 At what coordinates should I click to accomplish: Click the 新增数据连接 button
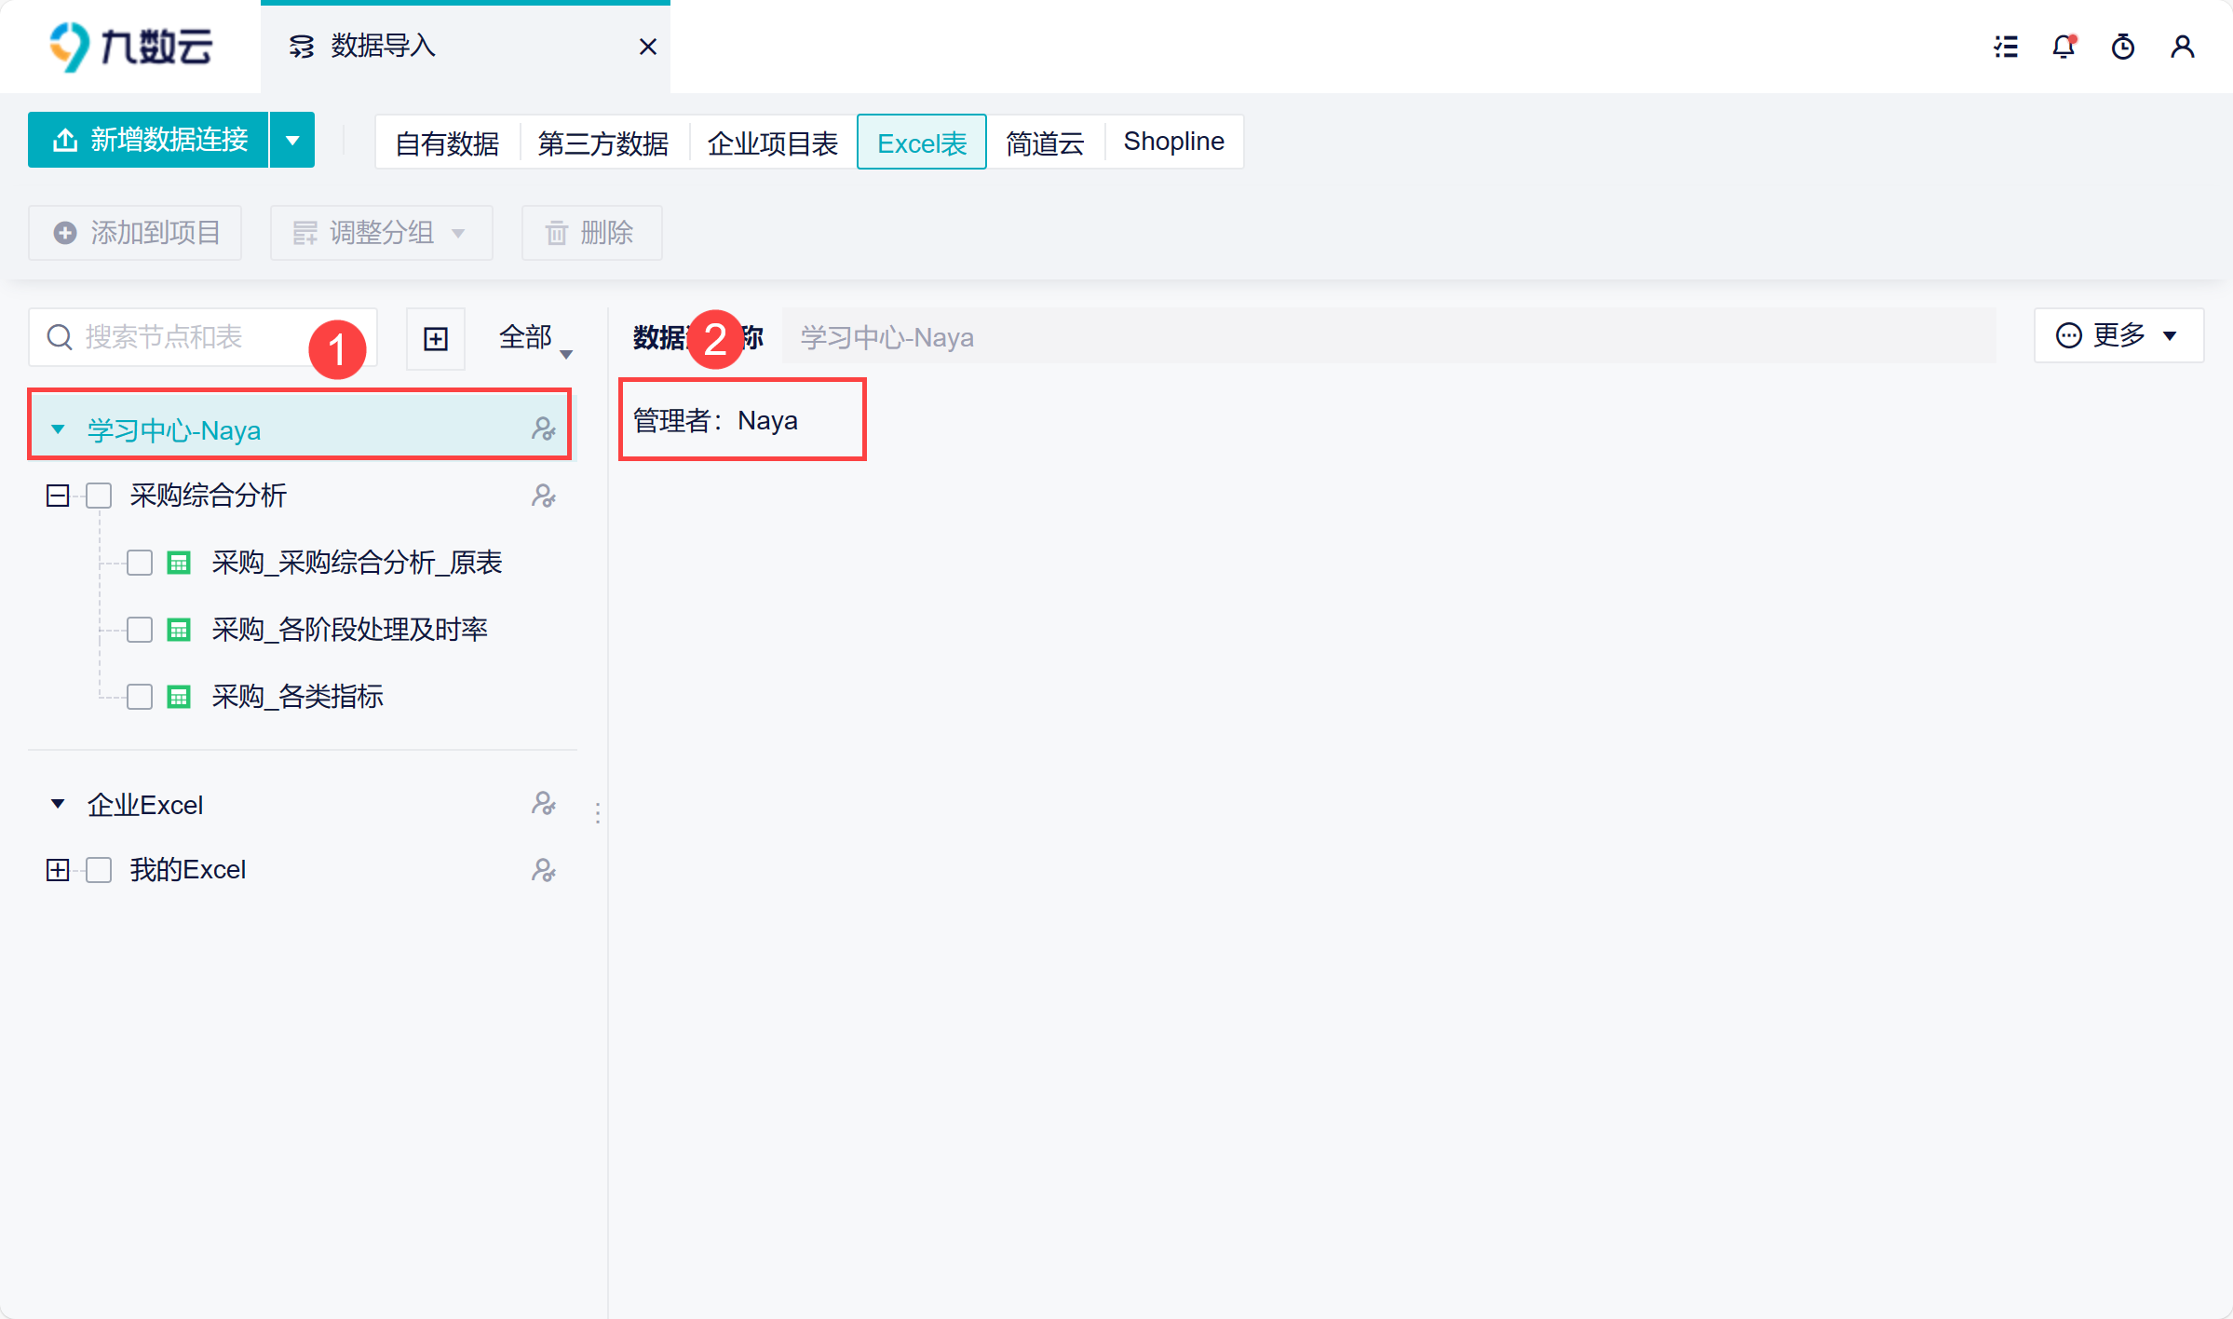pyautogui.click(x=149, y=141)
